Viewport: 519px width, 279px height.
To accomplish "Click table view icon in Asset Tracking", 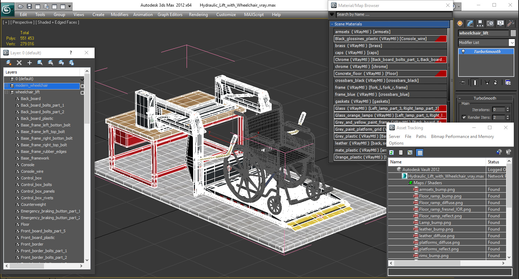I will pyautogui.click(x=420, y=153).
